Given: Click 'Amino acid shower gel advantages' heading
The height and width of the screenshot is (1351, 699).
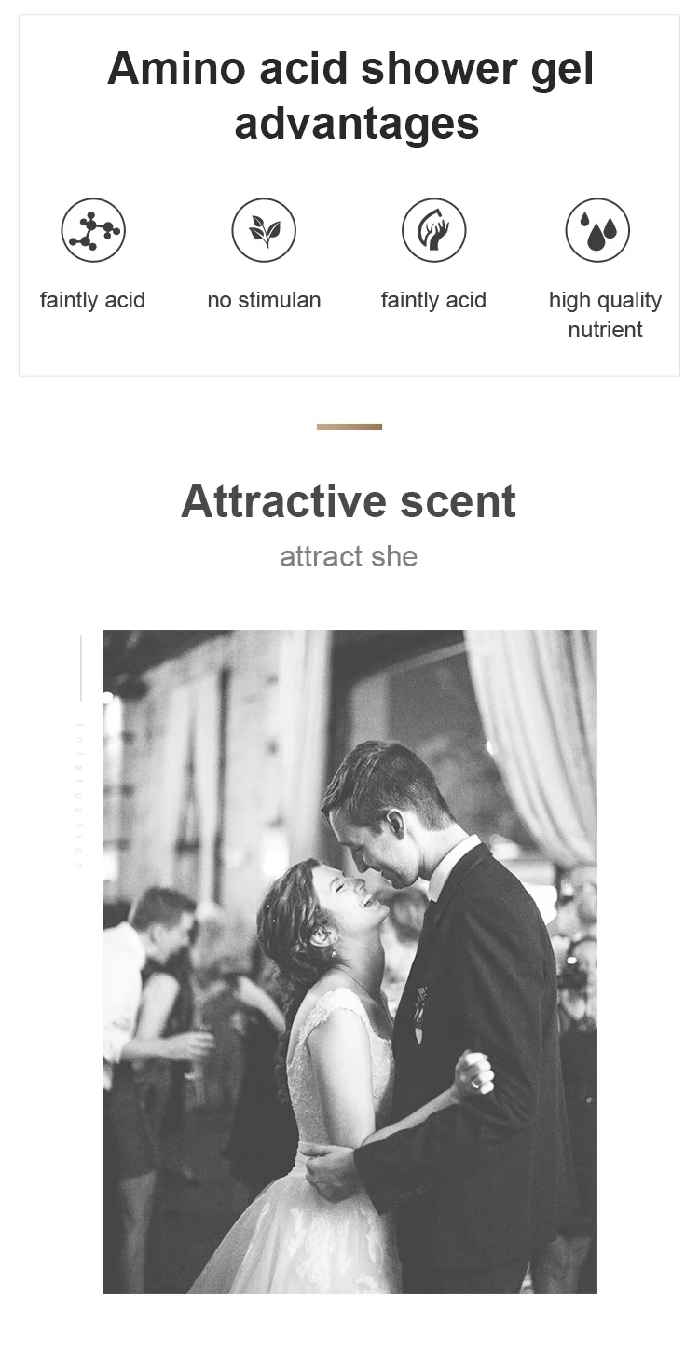Looking at the screenshot, I should click(x=350, y=96).
